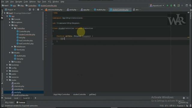Collapse the Controllers folder
192x108 pixels.
coord(12,28)
